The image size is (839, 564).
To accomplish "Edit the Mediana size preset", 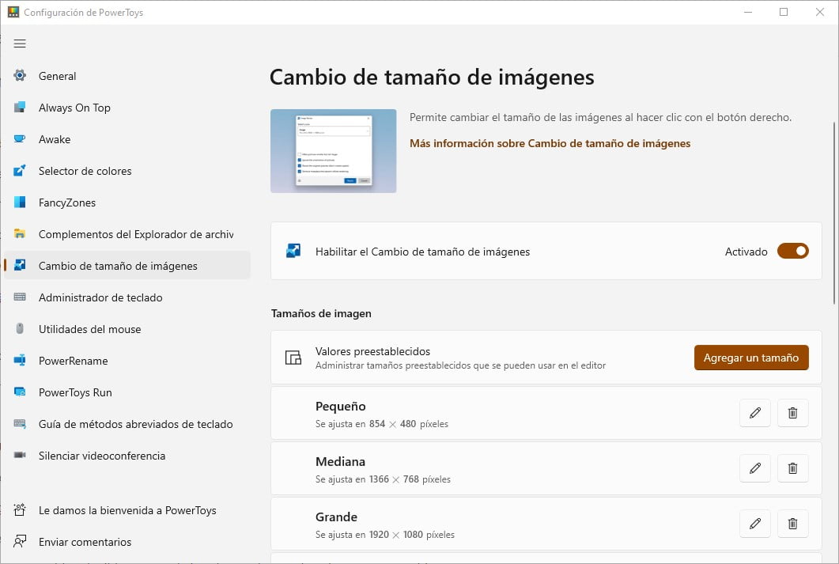I will coord(755,468).
